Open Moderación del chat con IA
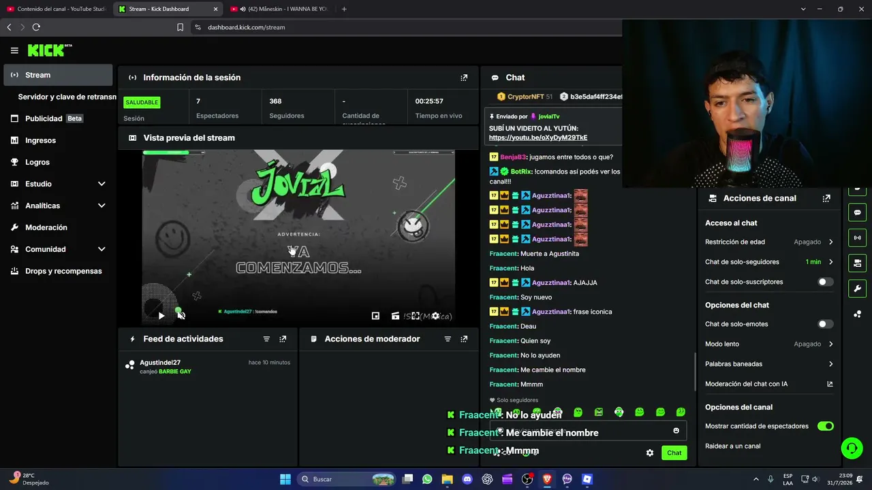The image size is (872, 490). (769, 384)
